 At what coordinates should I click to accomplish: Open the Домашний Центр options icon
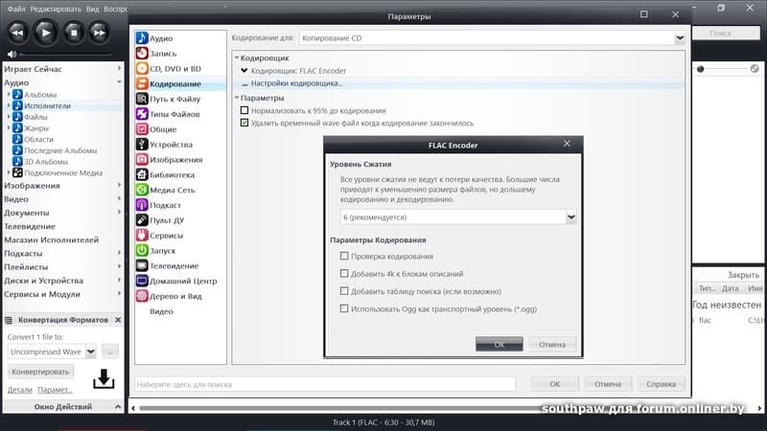tap(142, 280)
